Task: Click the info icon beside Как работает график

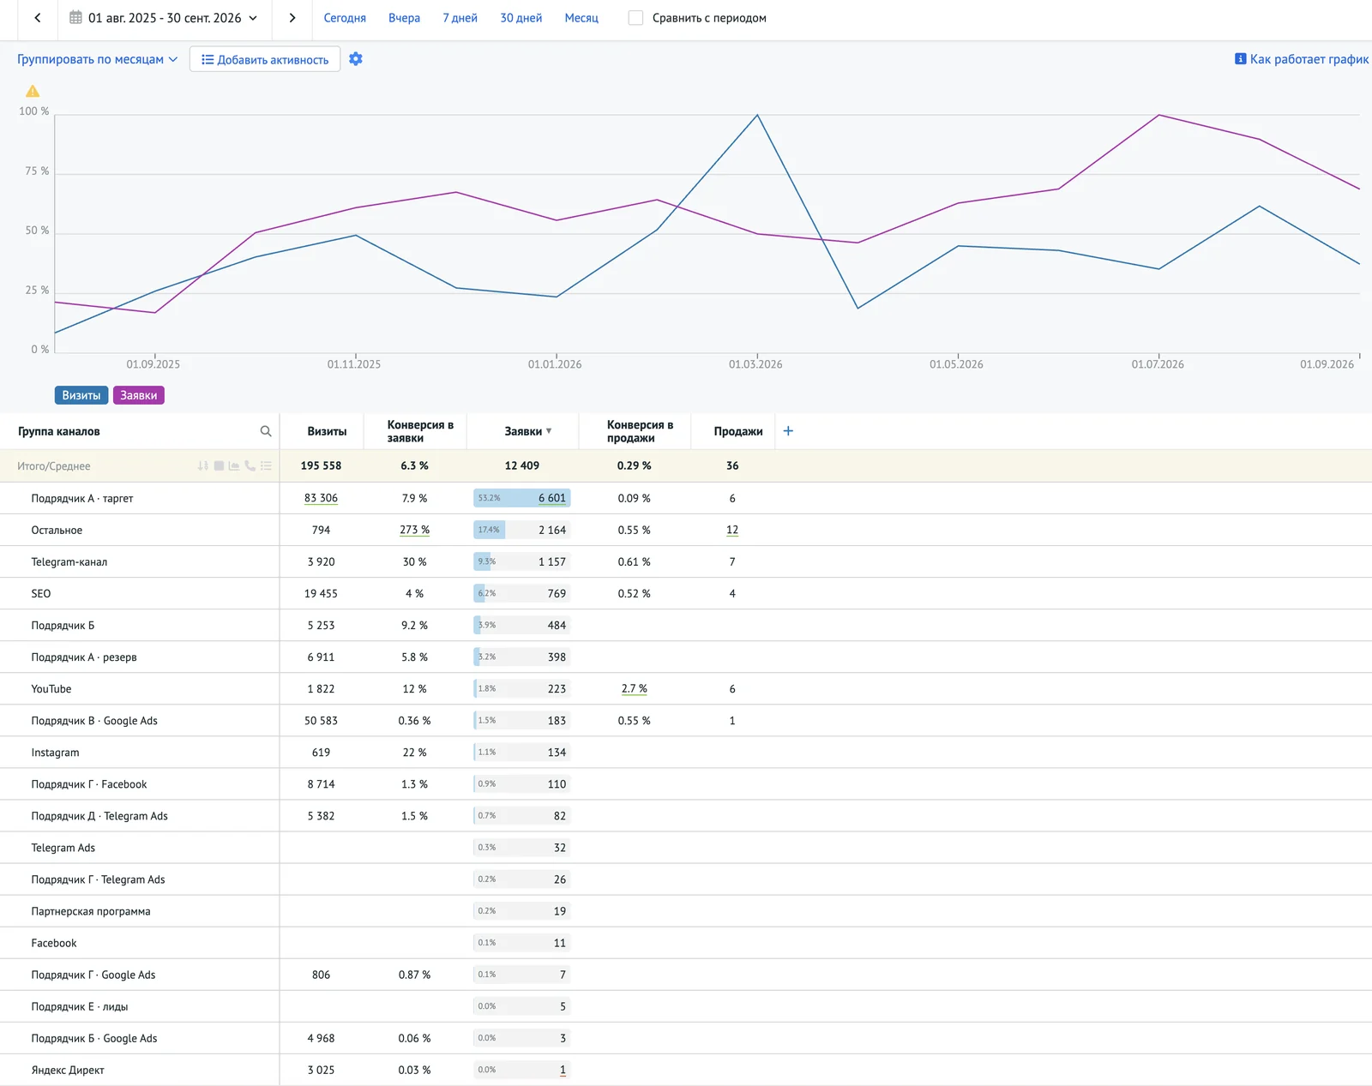Action: coord(1240,59)
